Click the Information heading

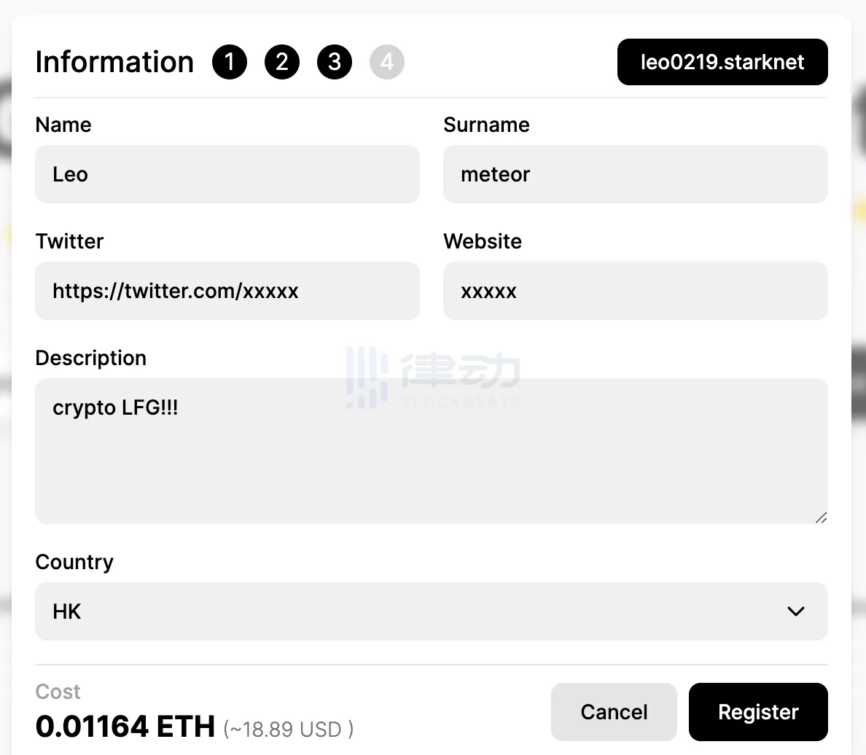[x=114, y=62]
